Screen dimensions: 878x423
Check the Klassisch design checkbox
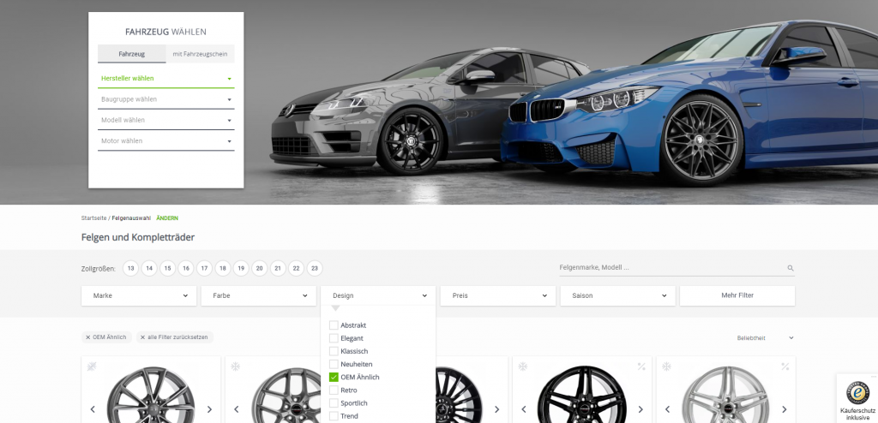334,351
